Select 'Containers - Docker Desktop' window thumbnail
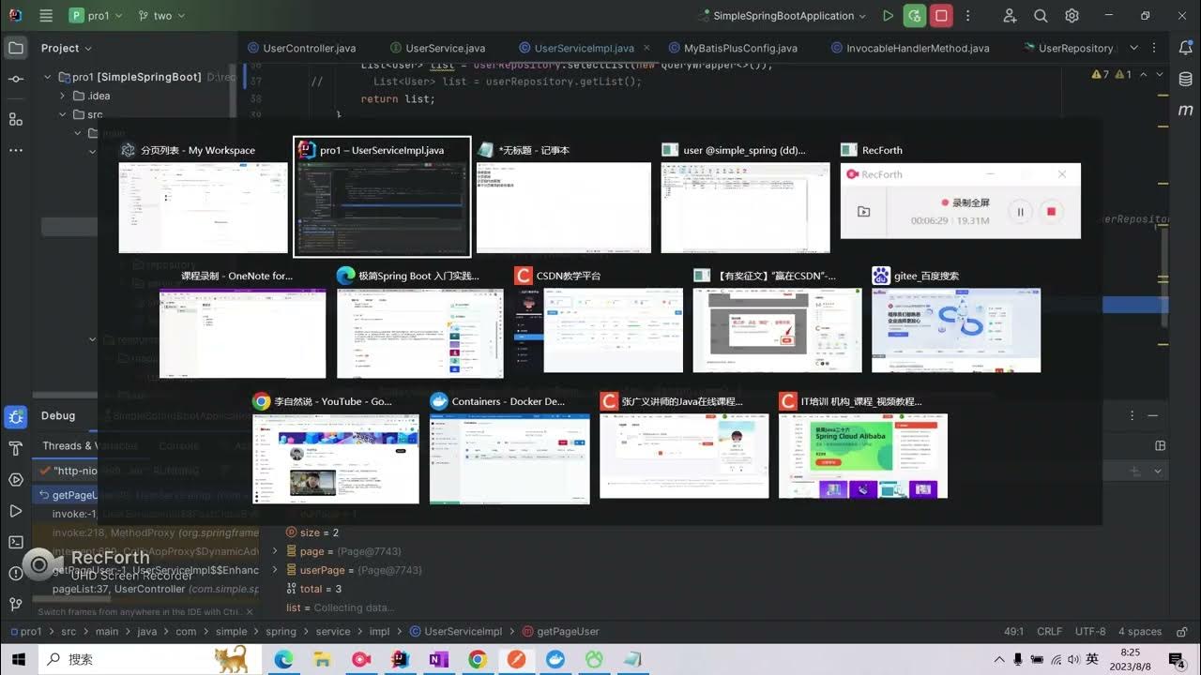This screenshot has height=675, width=1201. click(509, 448)
